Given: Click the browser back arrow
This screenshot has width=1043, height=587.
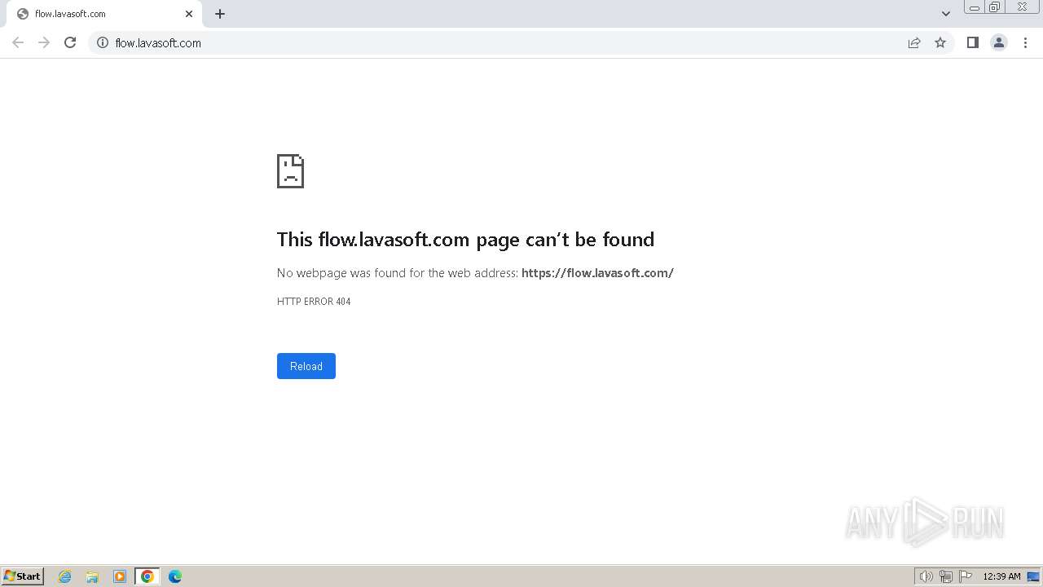Looking at the screenshot, I should pos(18,42).
